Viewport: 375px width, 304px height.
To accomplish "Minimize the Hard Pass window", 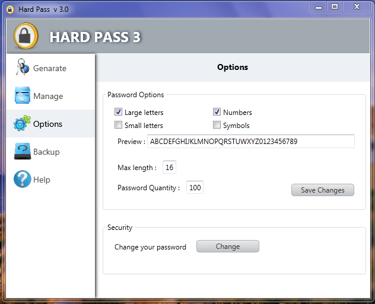I will [318, 7].
